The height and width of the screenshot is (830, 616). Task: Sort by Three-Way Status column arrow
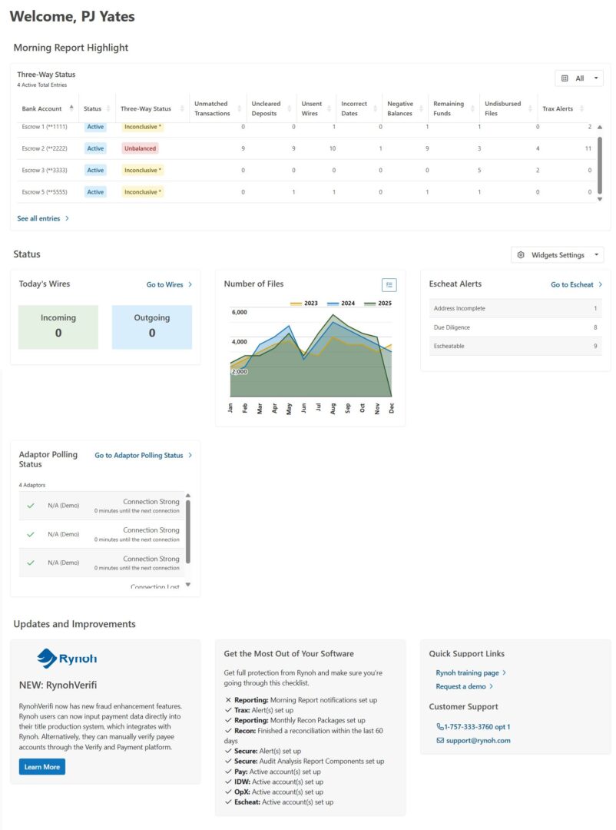pos(182,108)
